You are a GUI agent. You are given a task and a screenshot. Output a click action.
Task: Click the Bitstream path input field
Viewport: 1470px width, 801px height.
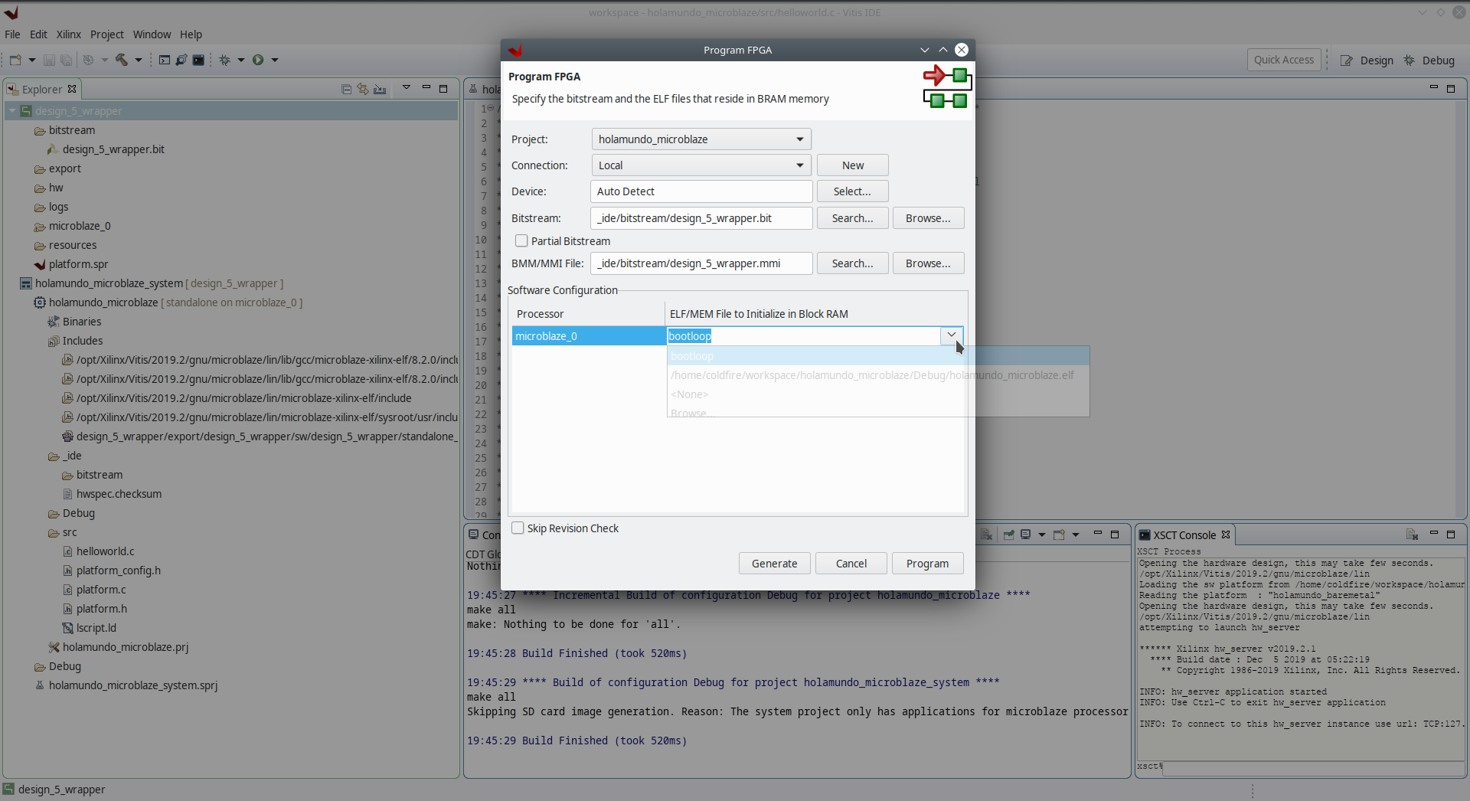pos(701,218)
